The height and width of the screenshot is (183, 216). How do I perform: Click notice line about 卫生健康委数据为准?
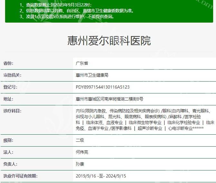click(77, 11)
